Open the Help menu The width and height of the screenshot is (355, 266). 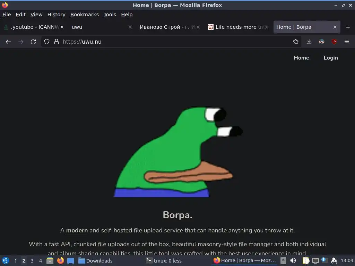pos(127,15)
